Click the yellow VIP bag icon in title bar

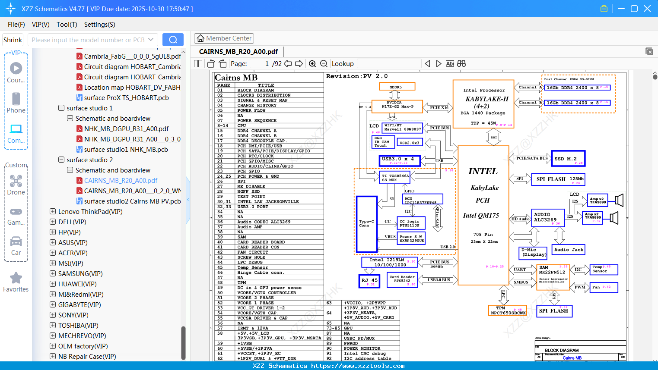(x=604, y=9)
